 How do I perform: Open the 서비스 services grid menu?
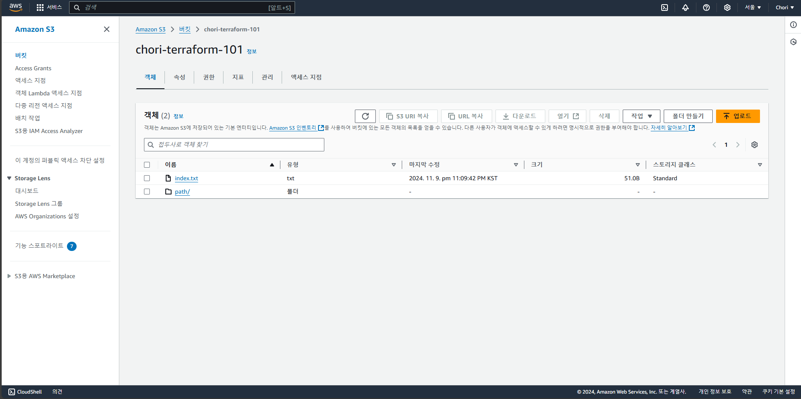49,8
